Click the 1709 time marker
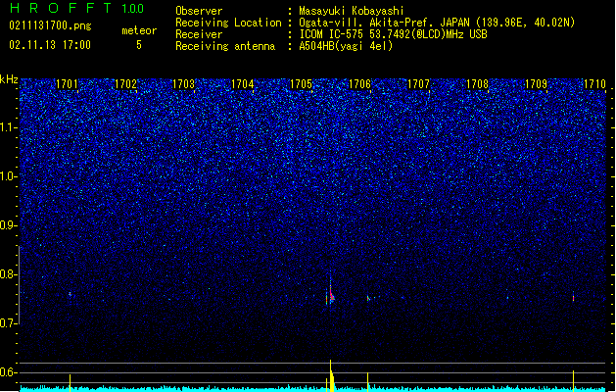The height and width of the screenshot is (392, 616). tap(537, 84)
